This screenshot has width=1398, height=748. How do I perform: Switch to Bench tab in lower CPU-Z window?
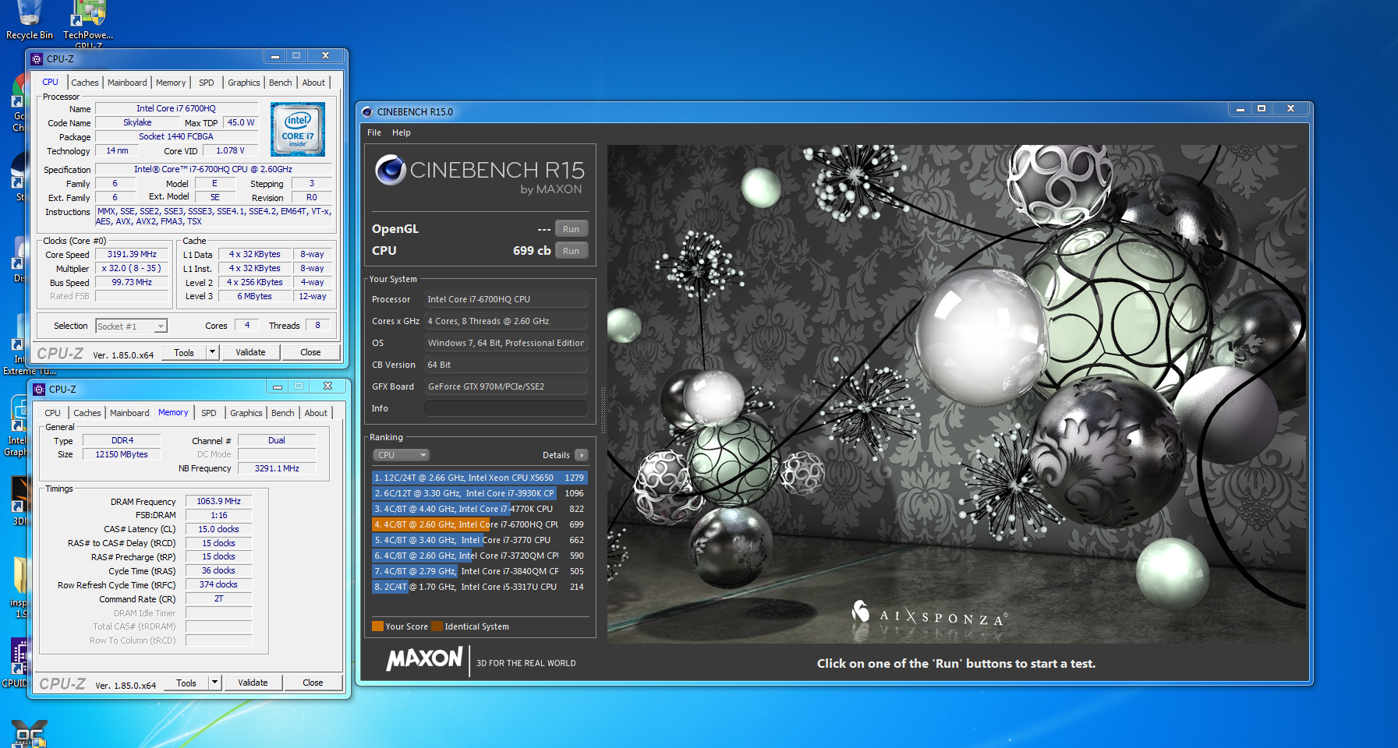click(283, 413)
